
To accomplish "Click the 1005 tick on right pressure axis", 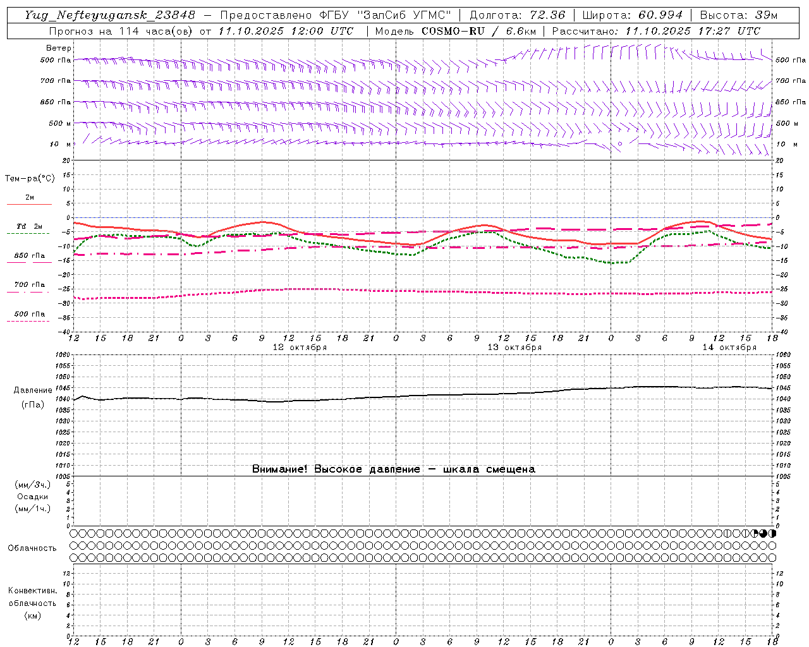I will point(783,476).
